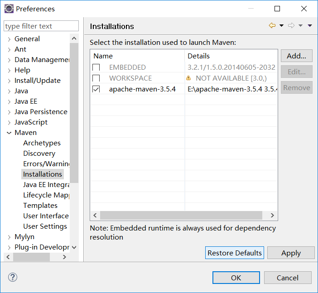
Task: Select the EMBEDDED installation name
Action: point(127,67)
